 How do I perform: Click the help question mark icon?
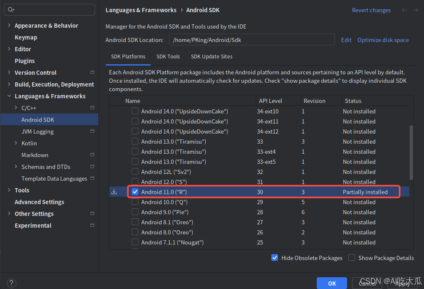coord(11,283)
